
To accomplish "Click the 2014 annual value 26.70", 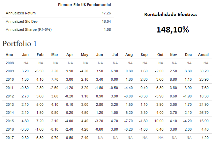I will (x=204, y=113).
